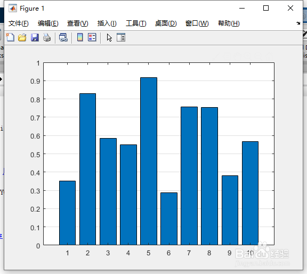Click the Link Plot toolbar icon
The height and width of the screenshot is (274, 307).
coord(63,37)
